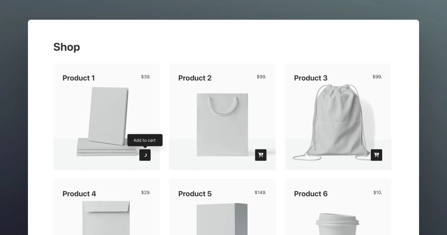Viewport: 447px width, 235px height.
Task: Open the Product 4 title
Action: [x=79, y=194]
